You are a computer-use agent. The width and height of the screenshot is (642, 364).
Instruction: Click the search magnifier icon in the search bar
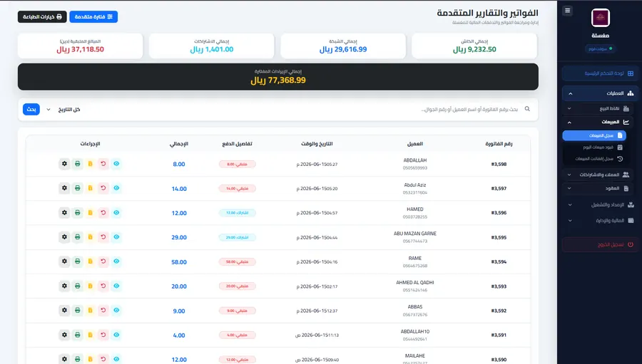pos(527,109)
